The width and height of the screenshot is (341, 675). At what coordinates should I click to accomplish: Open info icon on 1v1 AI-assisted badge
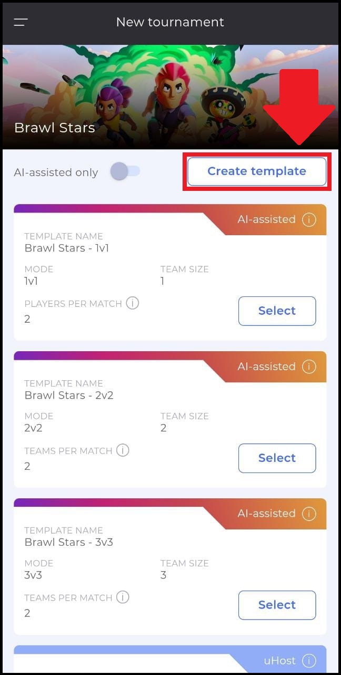pos(309,219)
